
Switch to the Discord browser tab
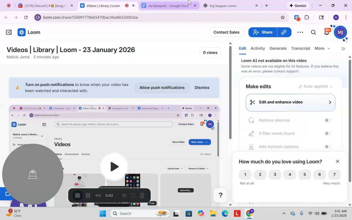tap(45, 5)
